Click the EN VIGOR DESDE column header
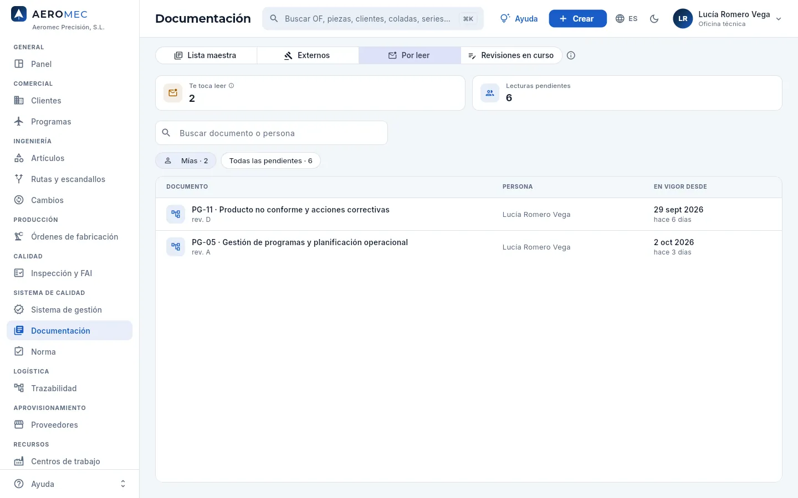The image size is (798, 498). pyautogui.click(x=680, y=187)
